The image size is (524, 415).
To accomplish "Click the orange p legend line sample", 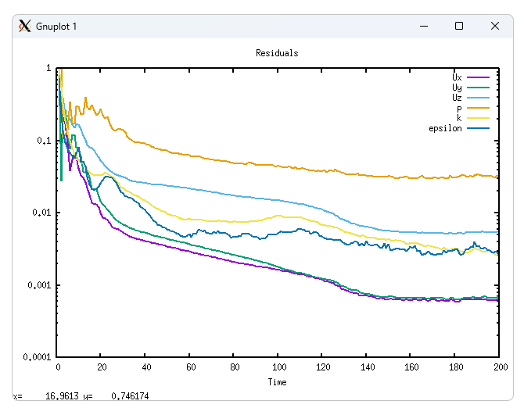I will click(478, 108).
